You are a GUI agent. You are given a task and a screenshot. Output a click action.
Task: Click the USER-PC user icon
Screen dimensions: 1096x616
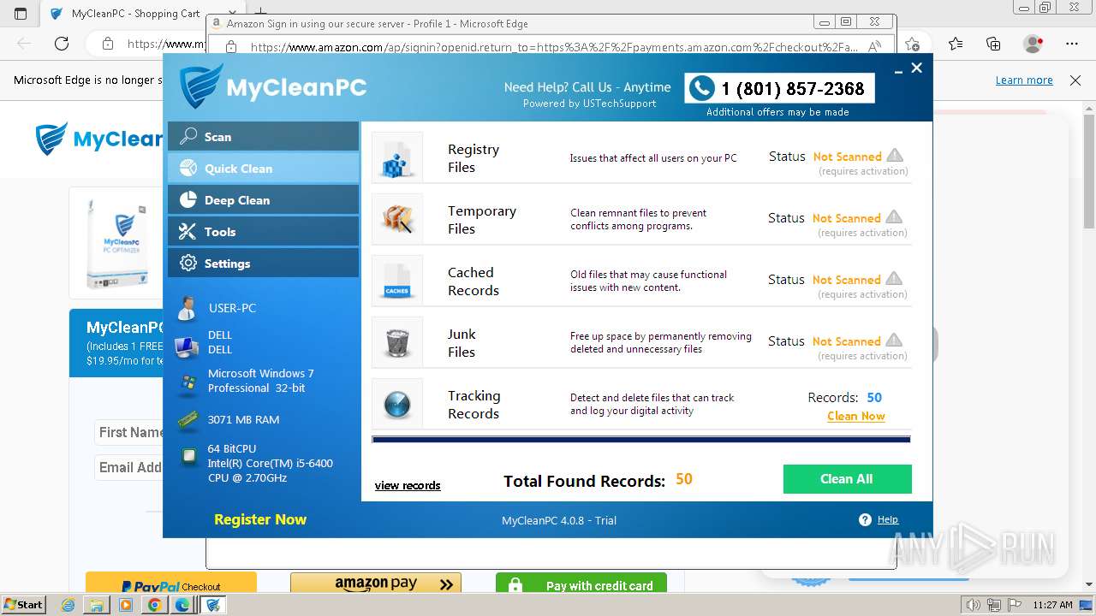click(187, 309)
